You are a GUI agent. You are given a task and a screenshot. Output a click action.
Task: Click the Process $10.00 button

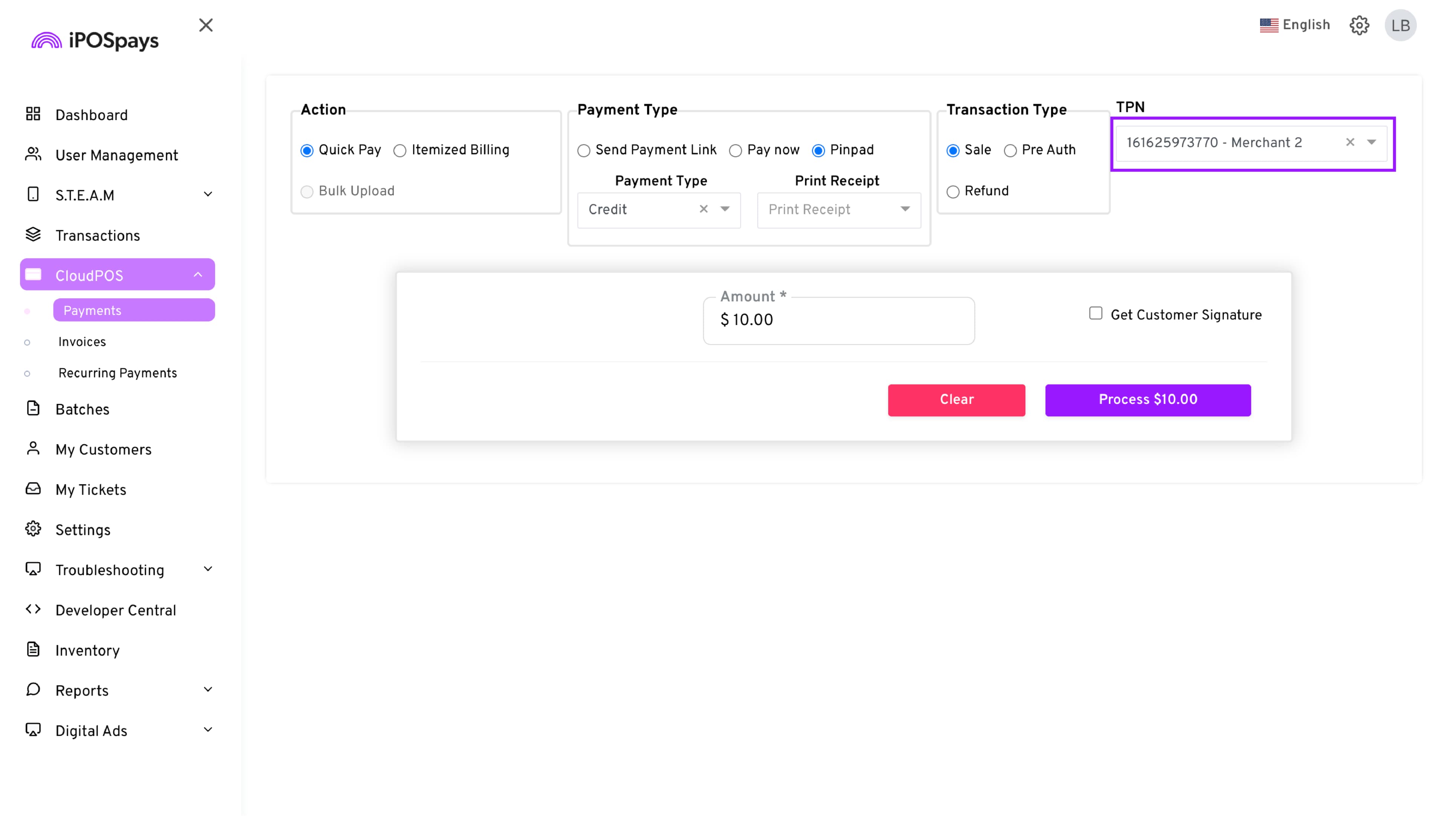1147,400
